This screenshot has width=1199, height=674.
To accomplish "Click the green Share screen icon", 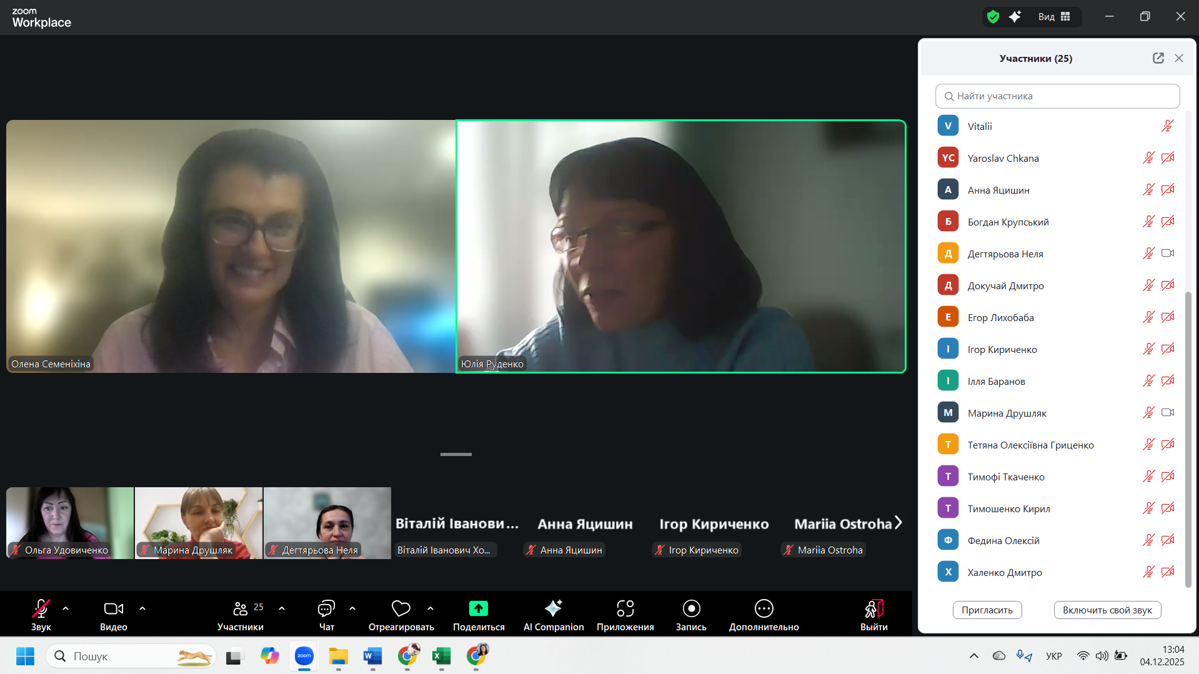I will point(478,609).
